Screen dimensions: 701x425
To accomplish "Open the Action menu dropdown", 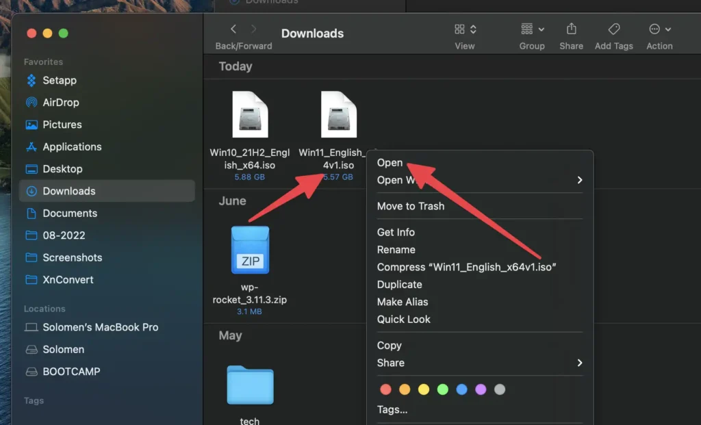I will coord(659,29).
